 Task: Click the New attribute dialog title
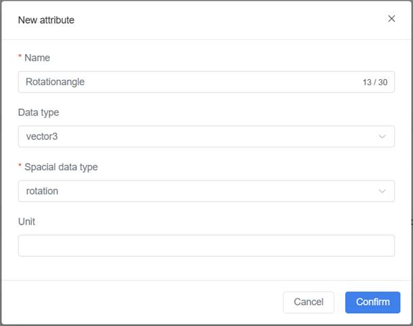click(x=46, y=20)
